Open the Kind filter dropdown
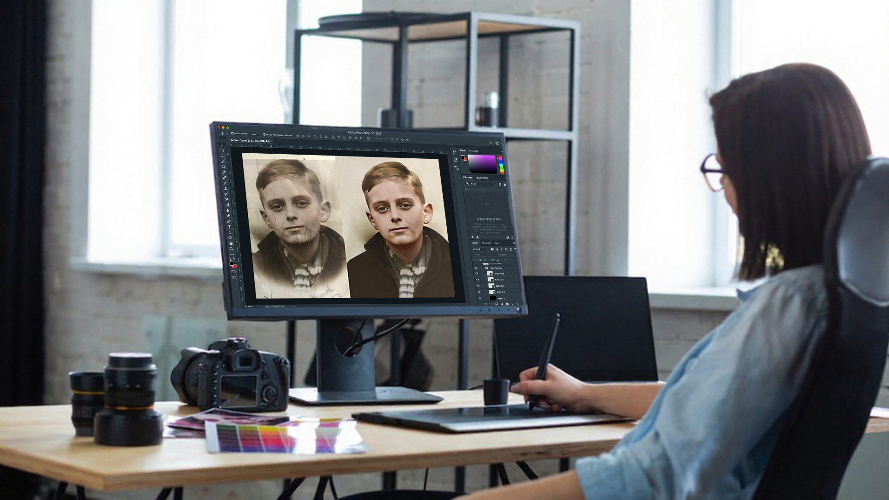The width and height of the screenshot is (889, 500). 481,249
